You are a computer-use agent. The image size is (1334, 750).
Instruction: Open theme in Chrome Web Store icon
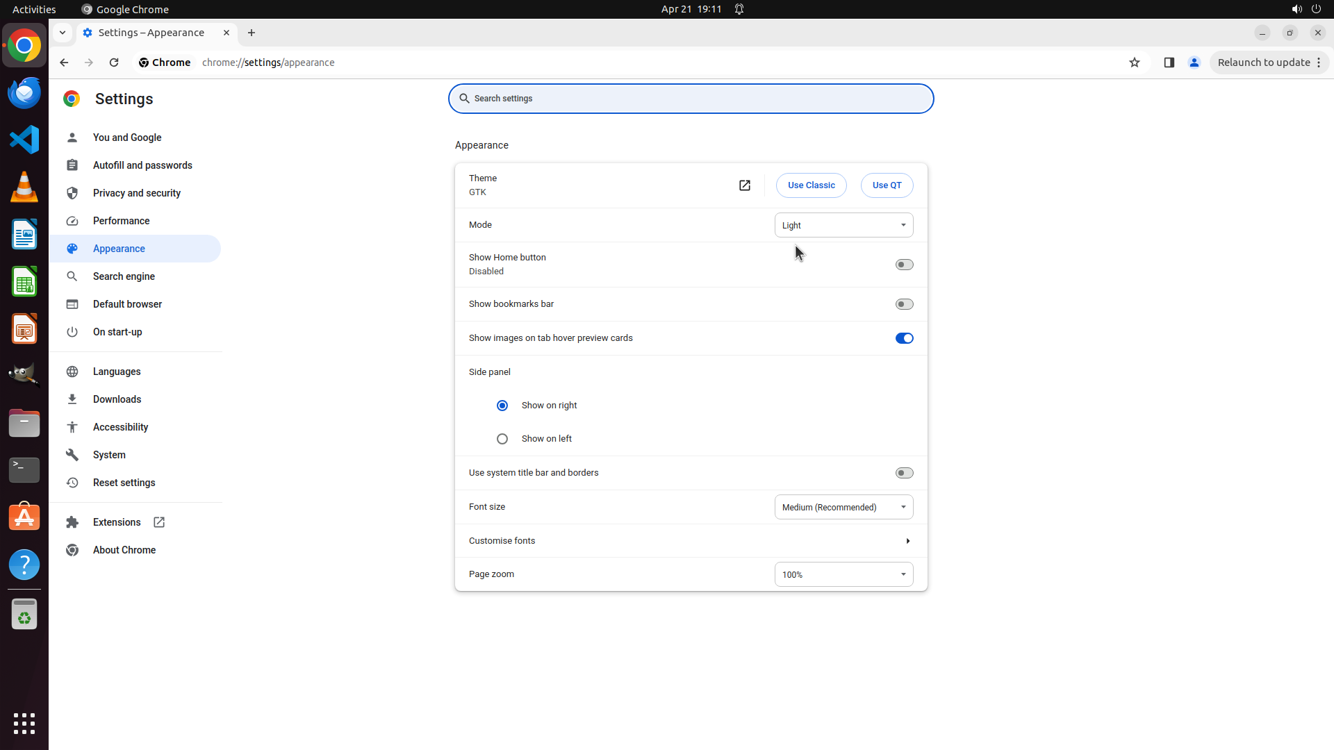[x=744, y=185]
